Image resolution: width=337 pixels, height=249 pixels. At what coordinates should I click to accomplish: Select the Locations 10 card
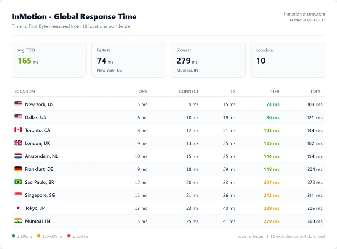point(288,60)
